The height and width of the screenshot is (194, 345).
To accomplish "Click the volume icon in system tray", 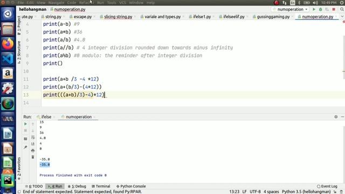I will tap(315, 3).
